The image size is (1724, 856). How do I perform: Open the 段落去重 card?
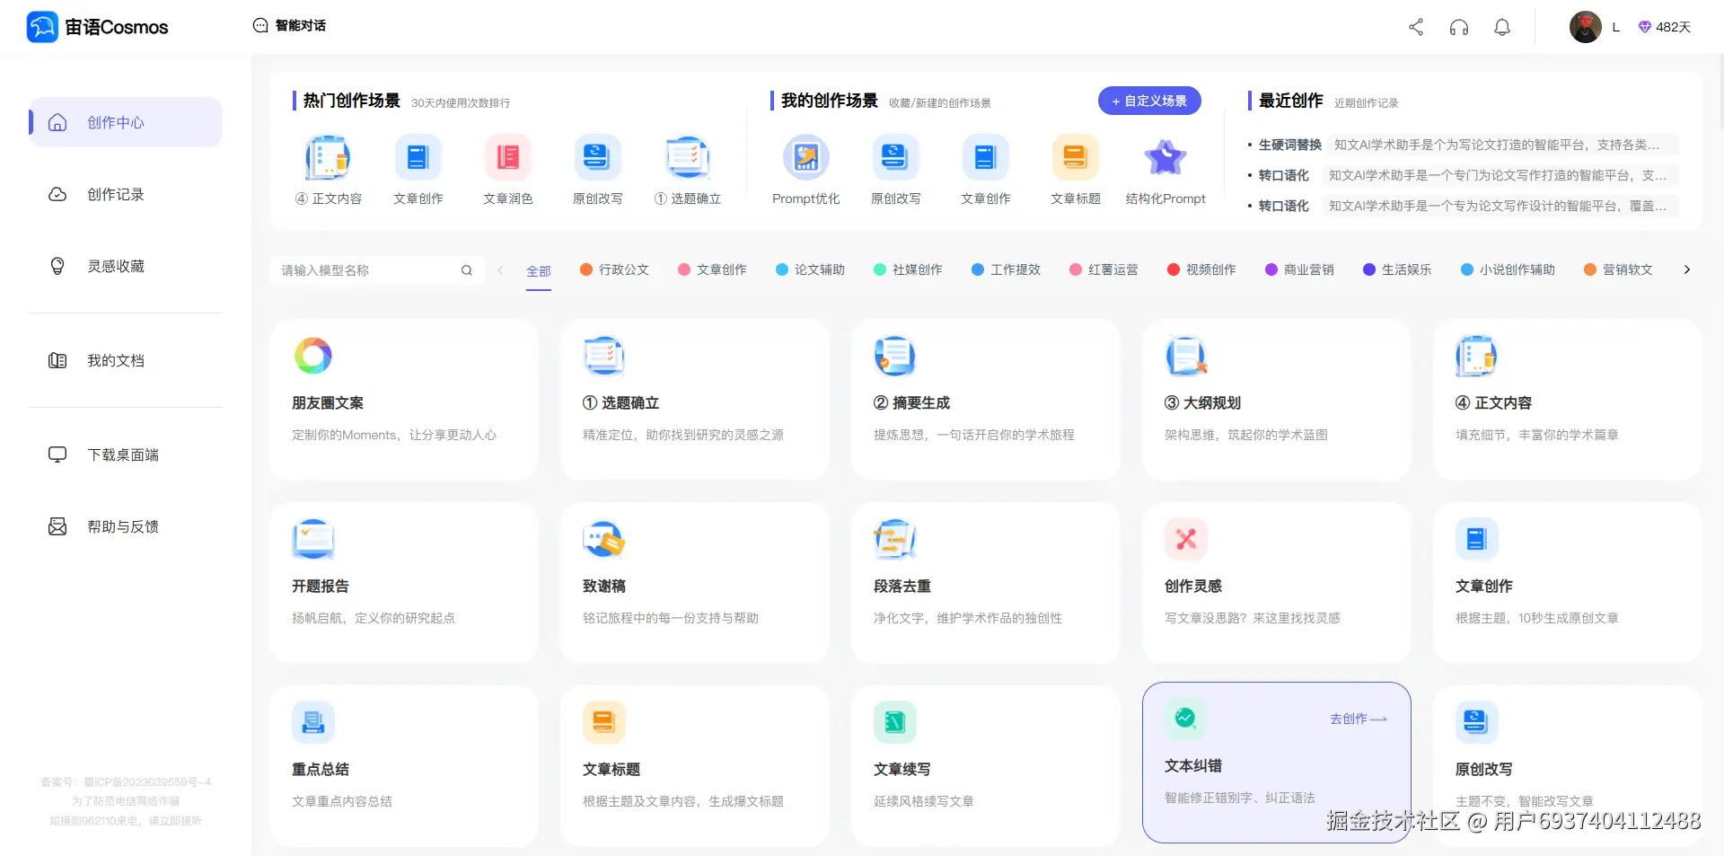[986, 583]
